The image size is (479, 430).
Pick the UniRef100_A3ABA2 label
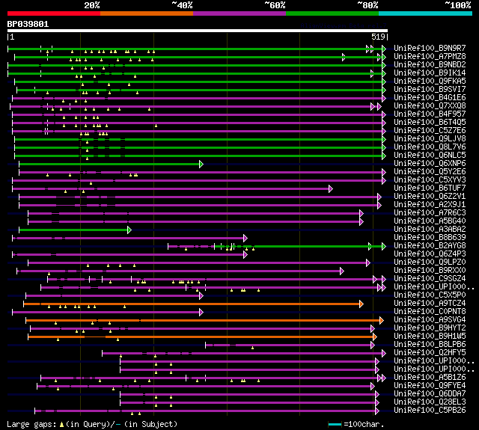(x=430, y=230)
